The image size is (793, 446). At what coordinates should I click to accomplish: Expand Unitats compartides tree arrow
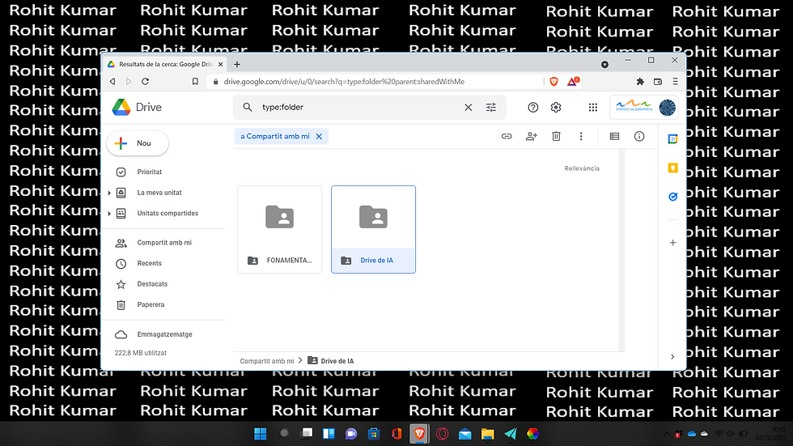tap(109, 214)
